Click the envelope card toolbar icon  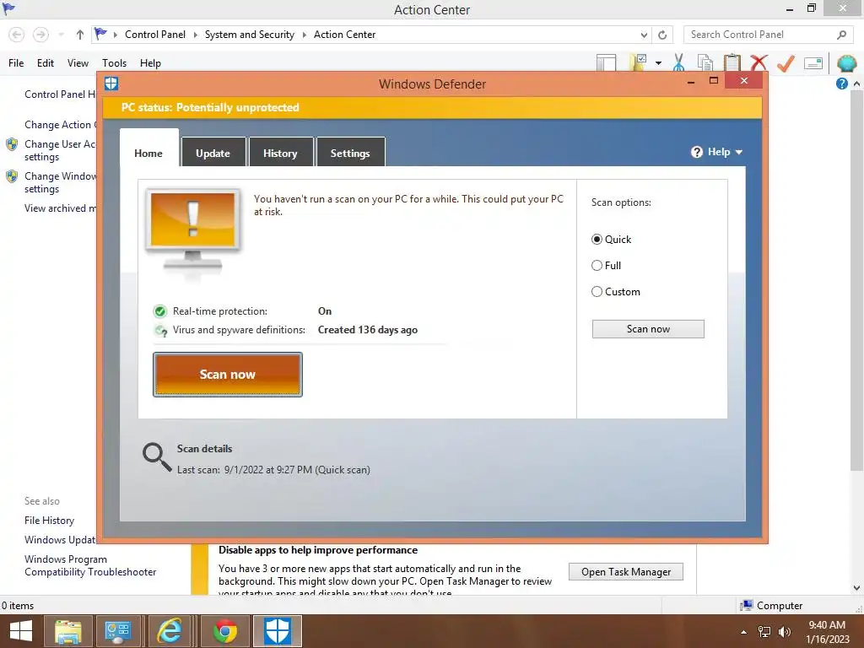click(813, 63)
